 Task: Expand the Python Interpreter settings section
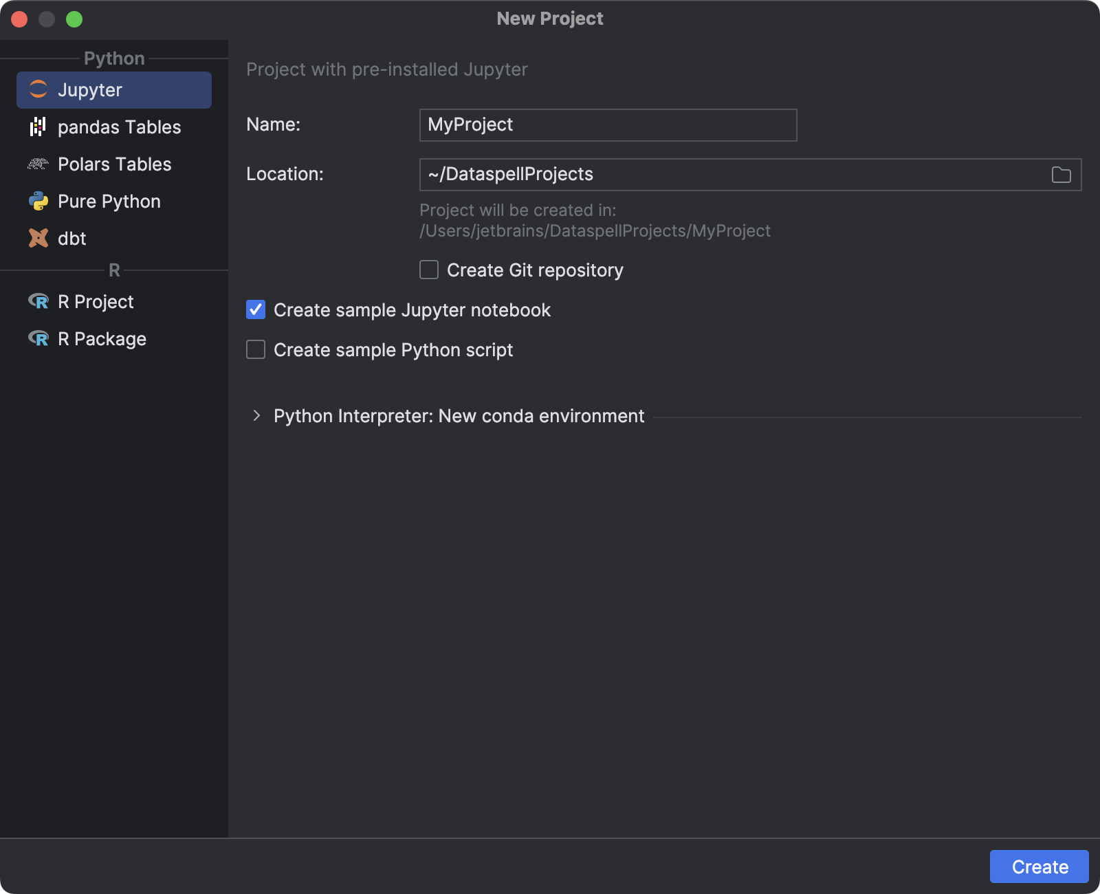(256, 416)
